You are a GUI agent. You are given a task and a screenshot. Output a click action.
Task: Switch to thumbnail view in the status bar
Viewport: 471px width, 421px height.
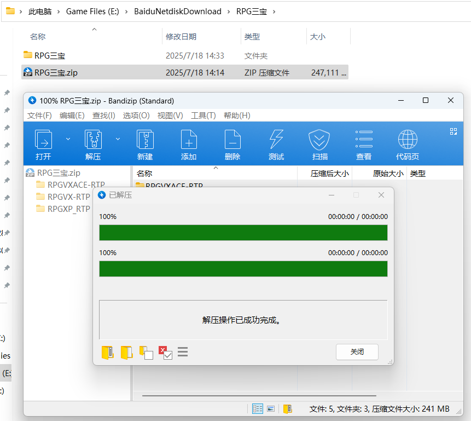tap(271, 408)
